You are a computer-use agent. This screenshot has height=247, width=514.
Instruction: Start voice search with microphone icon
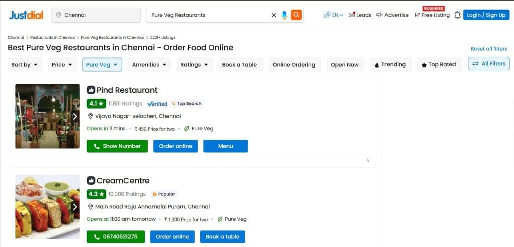(x=284, y=15)
